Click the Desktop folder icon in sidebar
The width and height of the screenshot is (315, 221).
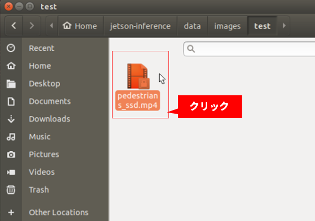(x=11, y=84)
